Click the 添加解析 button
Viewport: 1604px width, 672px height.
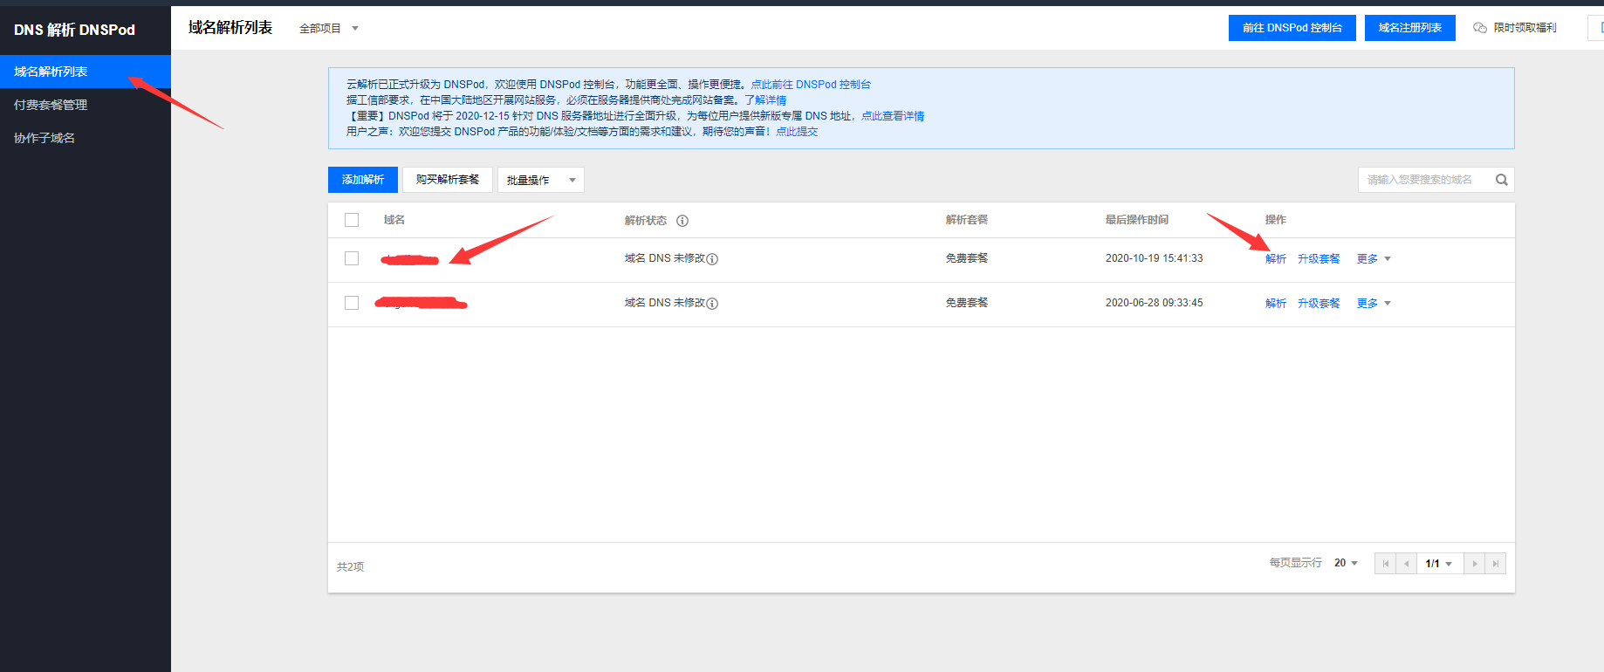(x=363, y=180)
